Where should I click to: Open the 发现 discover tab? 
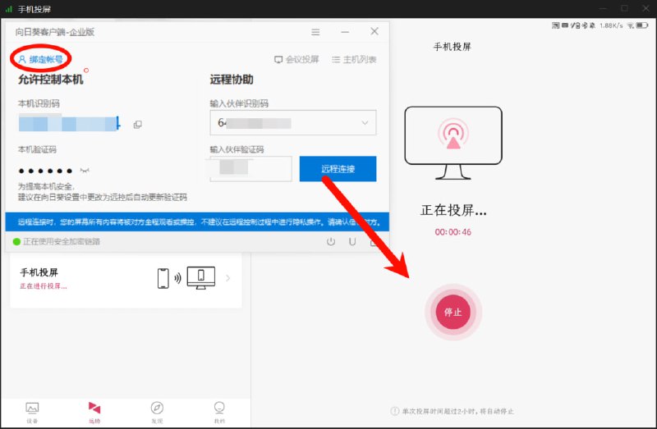(x=157, y=410)
